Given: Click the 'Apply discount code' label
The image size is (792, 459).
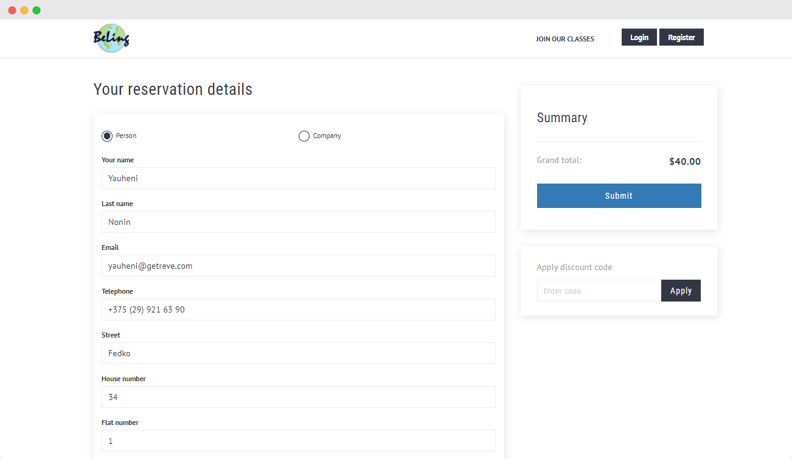Looking at the screenshot, I should coord(574,267).
